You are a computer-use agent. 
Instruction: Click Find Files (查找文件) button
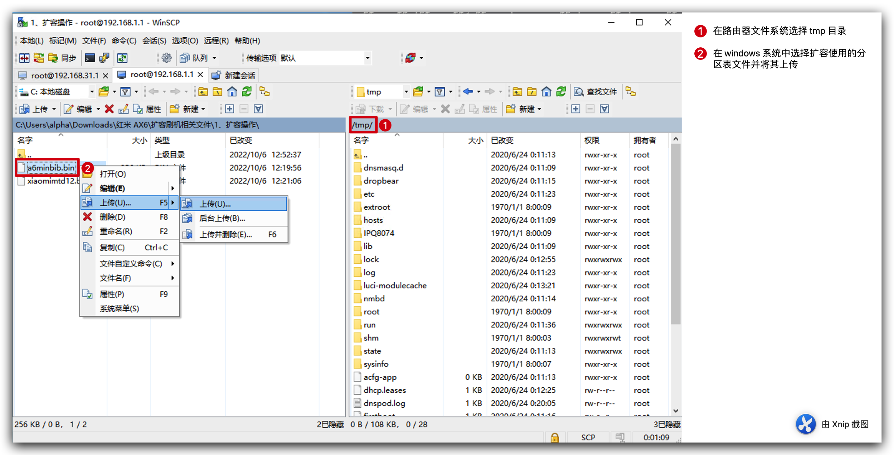pyautogui.click(x=595, y=92)
